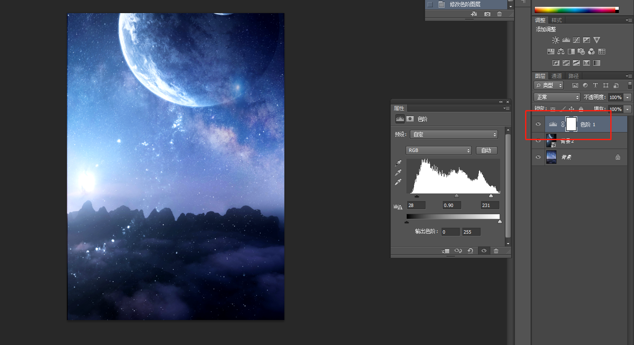Toggle adjustment layer filter in Layers panel
This screenshot has height=345, width=634.
pyautogui.click(x=585, y=85)
